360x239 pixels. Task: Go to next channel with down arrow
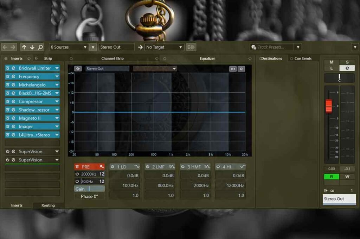pyautogui.click(x=32, y=47)
